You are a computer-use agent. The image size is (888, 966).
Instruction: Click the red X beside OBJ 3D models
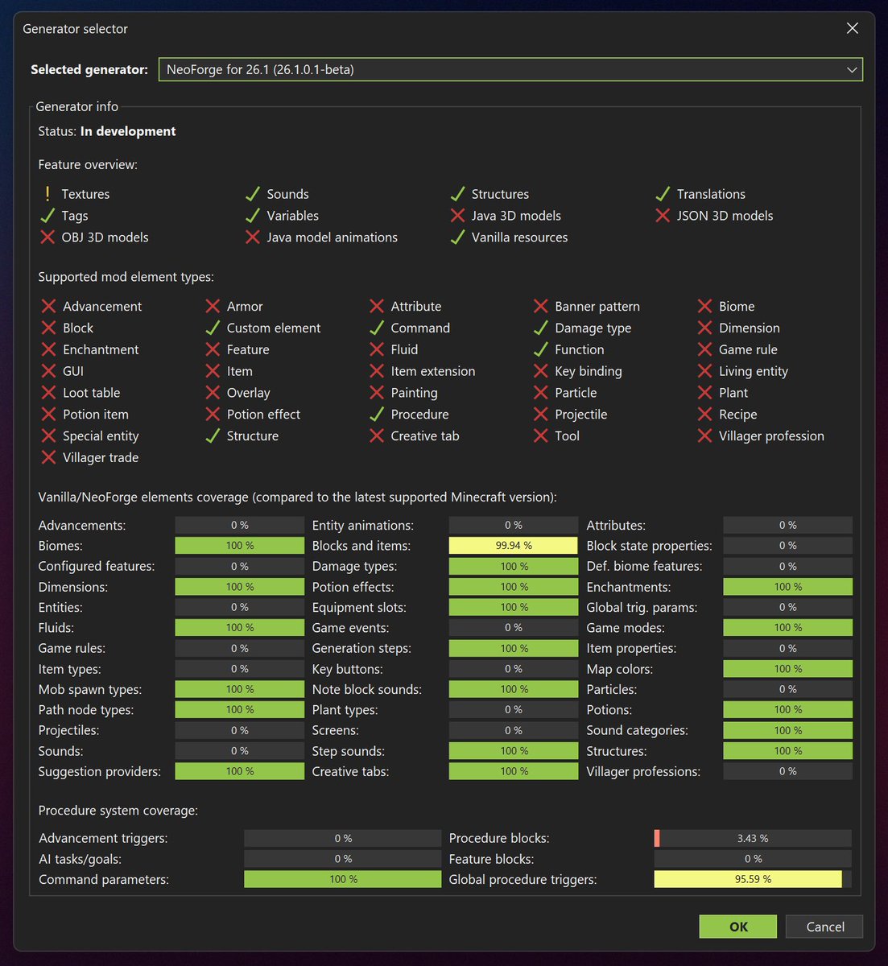(47, 237)
